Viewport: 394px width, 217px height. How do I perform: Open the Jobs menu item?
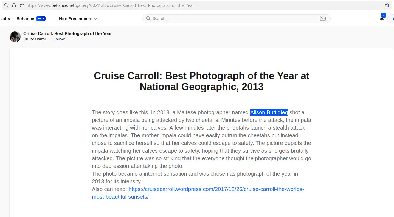pos(5,19)
